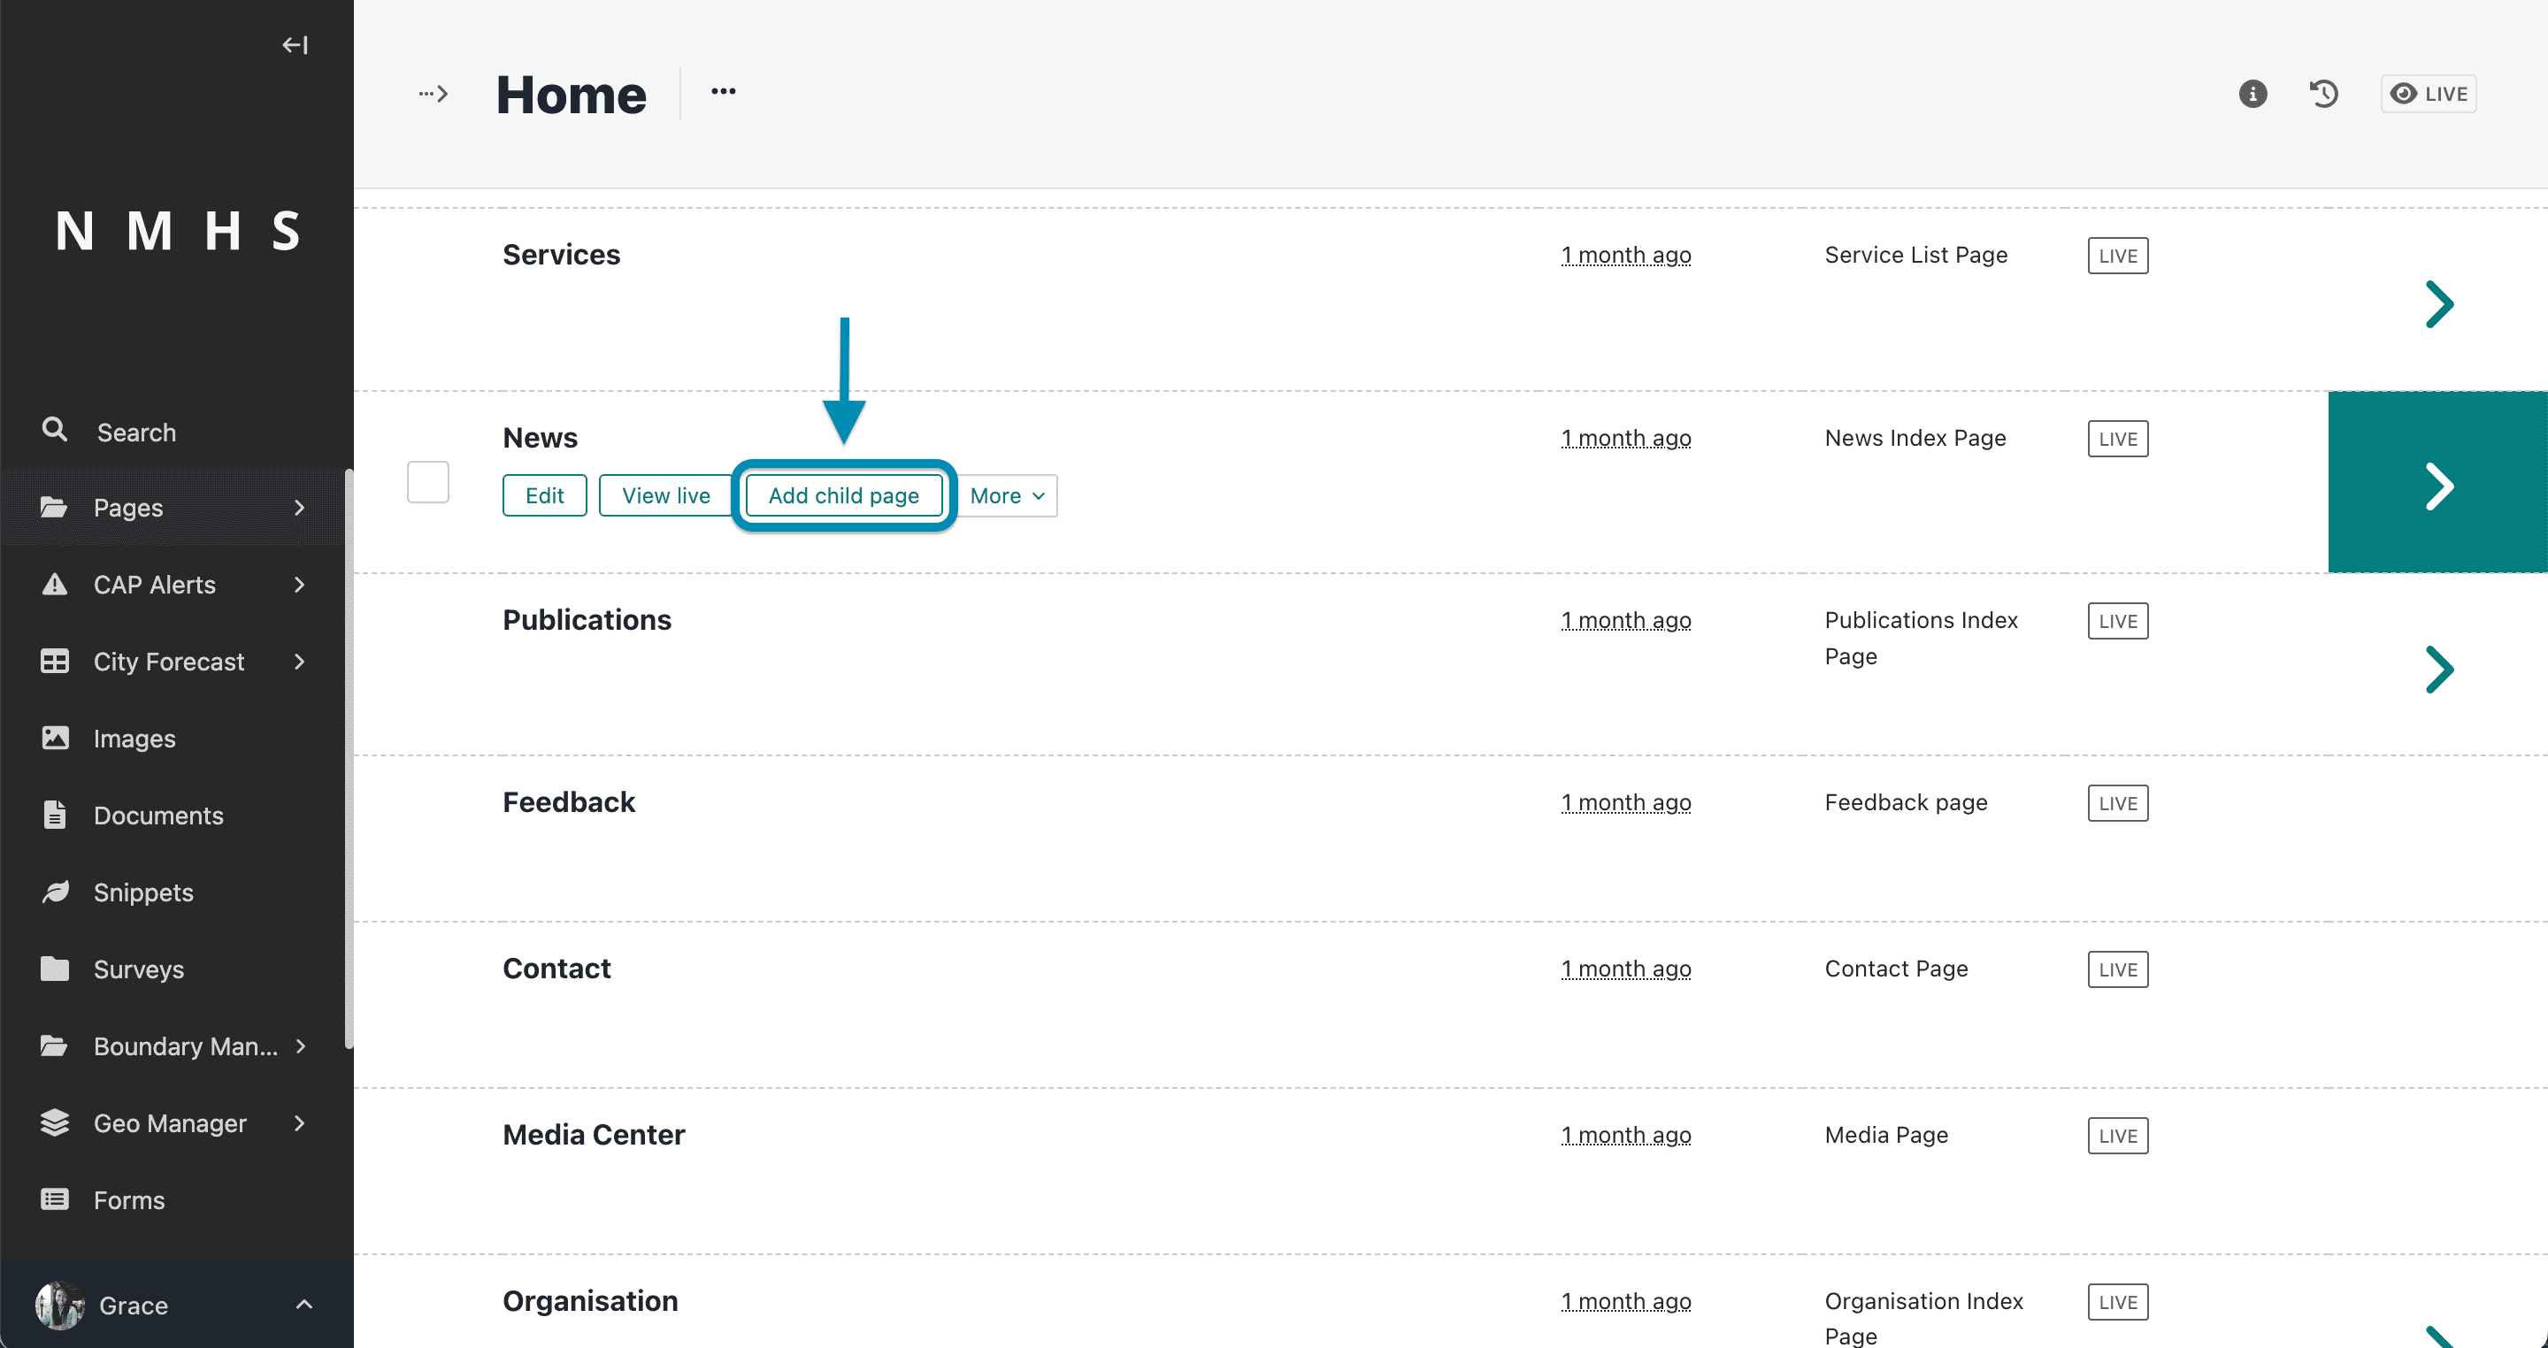Screen dimensions: 2548x1348
Task: Click 'Service List Page' type text
Action: [1916, 255]
